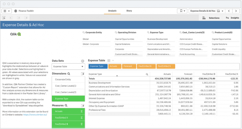Image resolution: width=242 pixels, height=129 pixels.
Task: Clear all selections icon
Action: 26,18
